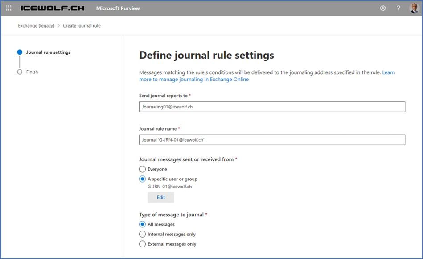Screen dimensions: 423x259
Task: Click Journal messages sent or received from label
Action: point(186,159)
